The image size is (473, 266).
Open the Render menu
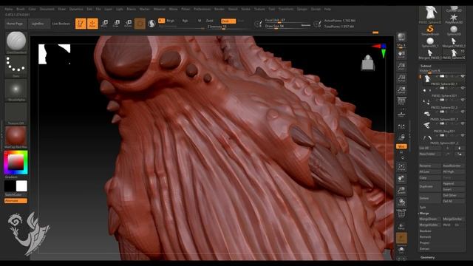(220, 9)
